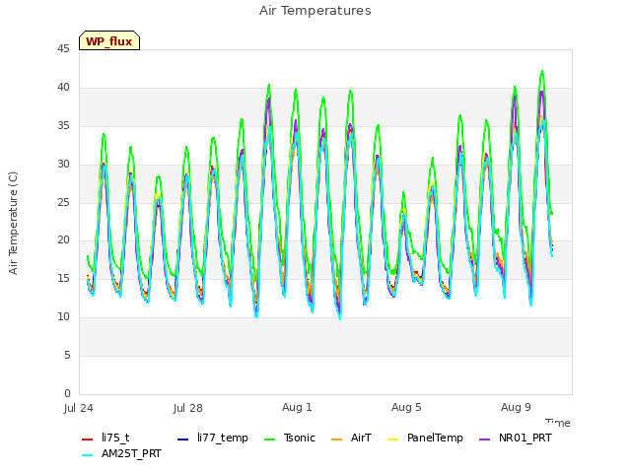Click the 35 y-axis tick label
The image size is (631, 473).
[x=63, y=125]
